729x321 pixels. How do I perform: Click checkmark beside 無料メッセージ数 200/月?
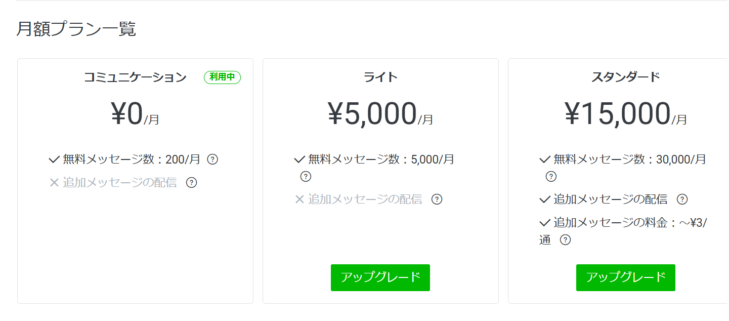(x=54, y=159)
